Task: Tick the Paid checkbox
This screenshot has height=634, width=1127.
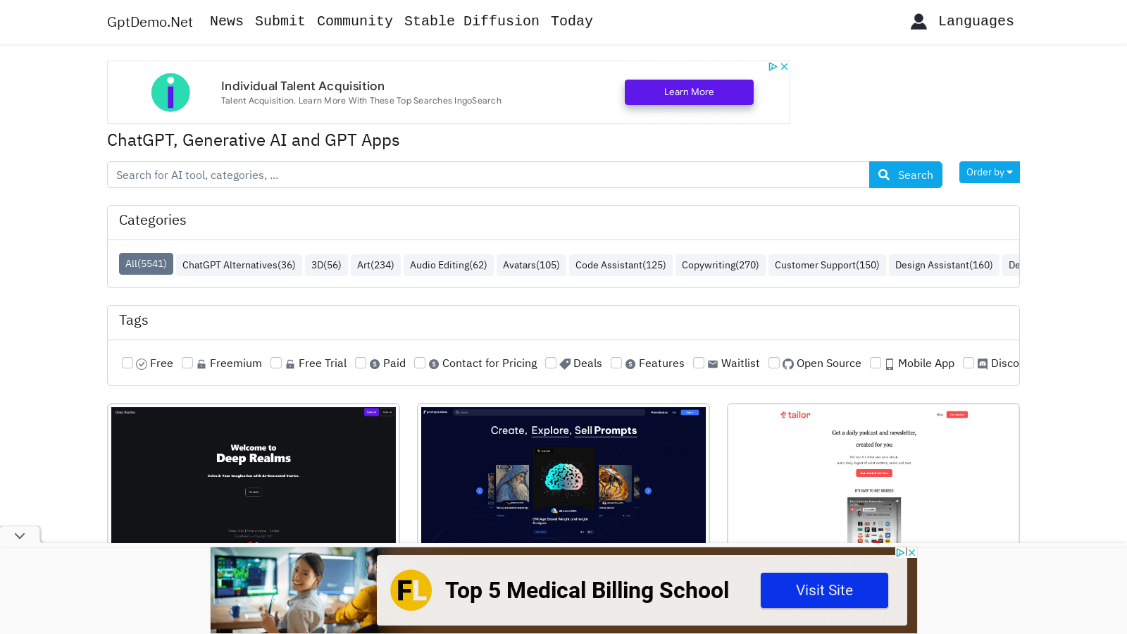Action: tap(361, 363)
